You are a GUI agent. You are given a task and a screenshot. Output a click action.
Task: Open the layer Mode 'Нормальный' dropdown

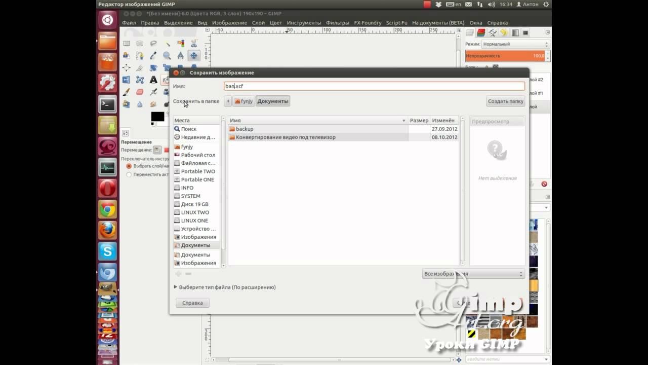(515, 44)
